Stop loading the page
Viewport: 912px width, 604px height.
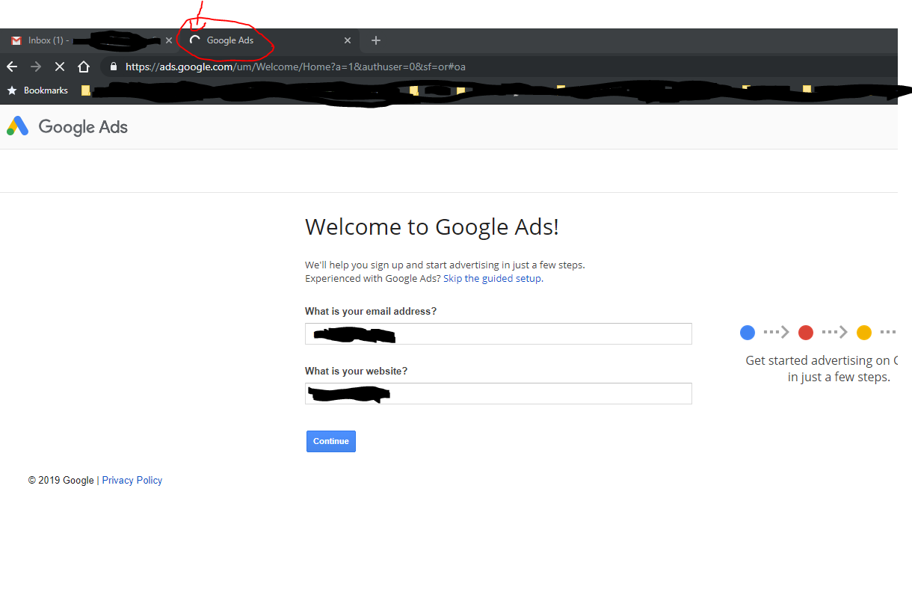[60, 67]
